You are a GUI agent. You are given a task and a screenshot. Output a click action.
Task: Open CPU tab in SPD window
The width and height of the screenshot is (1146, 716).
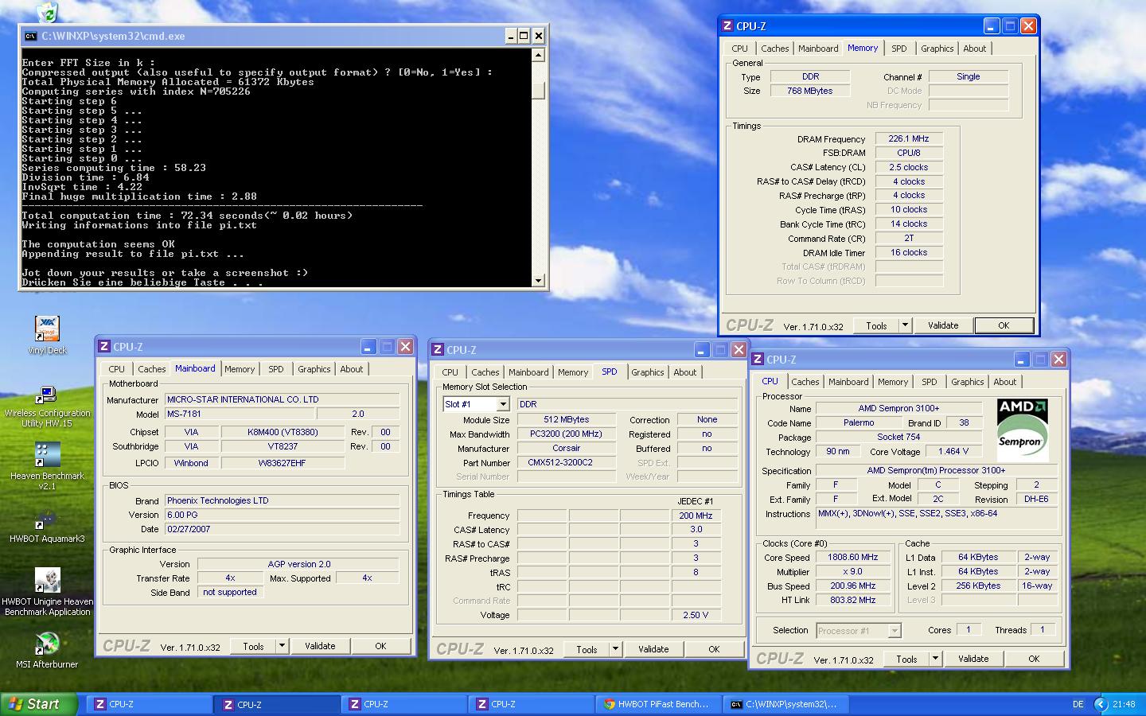[450, 372]
